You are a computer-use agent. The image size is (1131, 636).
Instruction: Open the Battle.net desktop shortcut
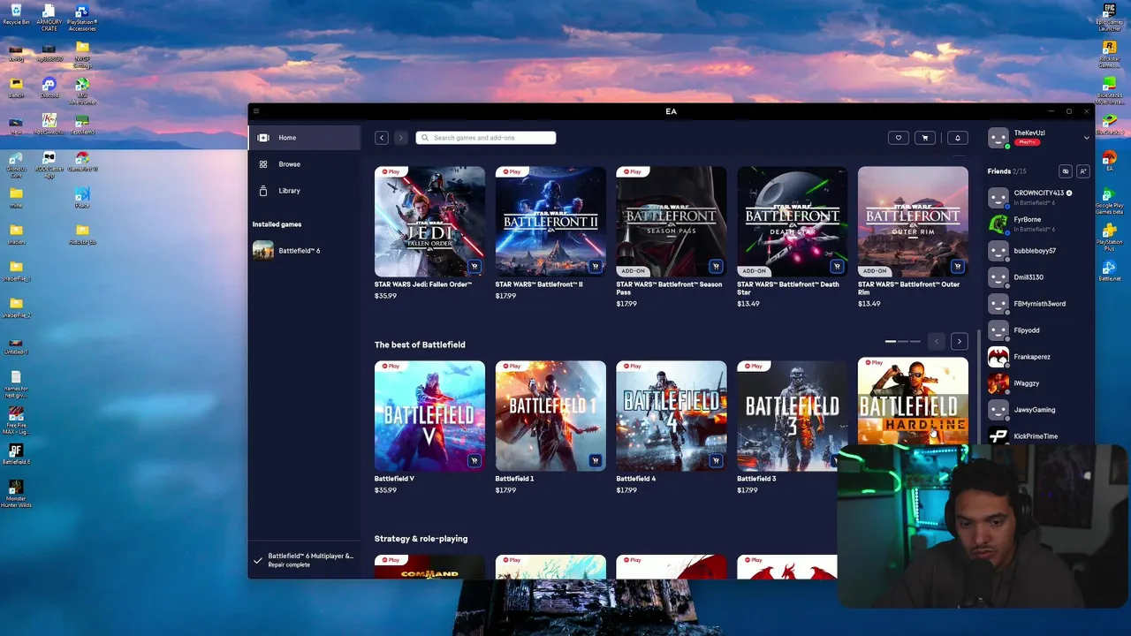[x=1110, y=270]
